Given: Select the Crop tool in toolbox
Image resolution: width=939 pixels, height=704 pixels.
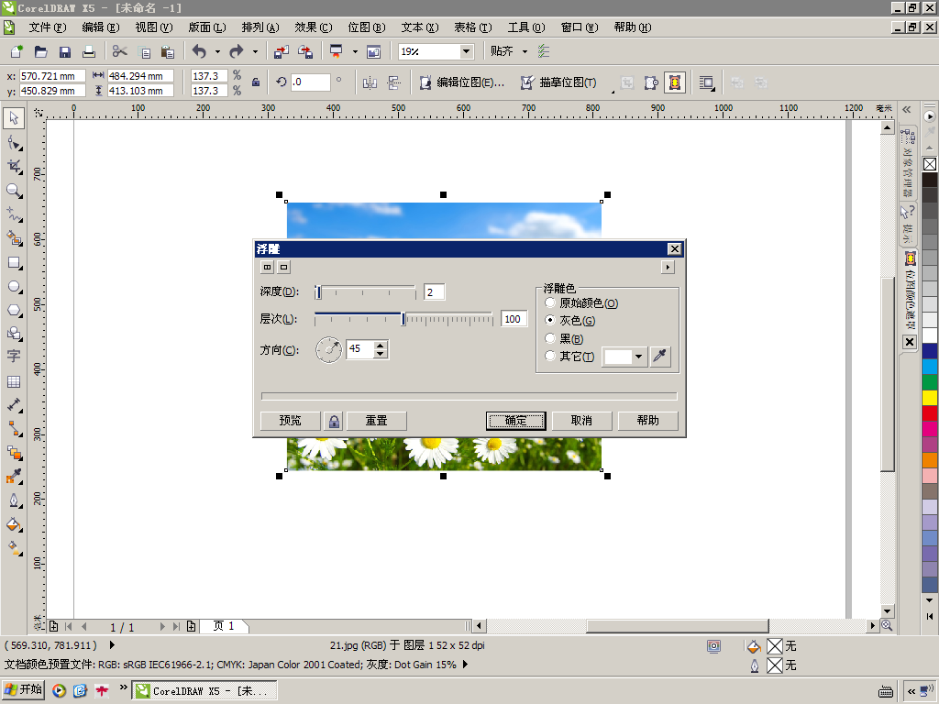Looking at the screenshot, I should click(13, 167).
